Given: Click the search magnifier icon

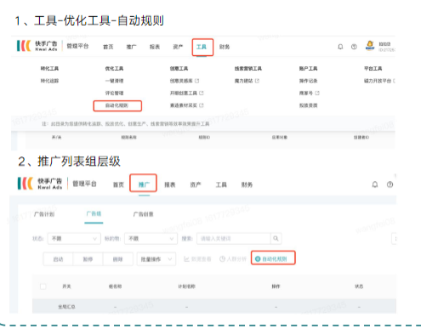Looking at the screenshot, I should [276, 239].
